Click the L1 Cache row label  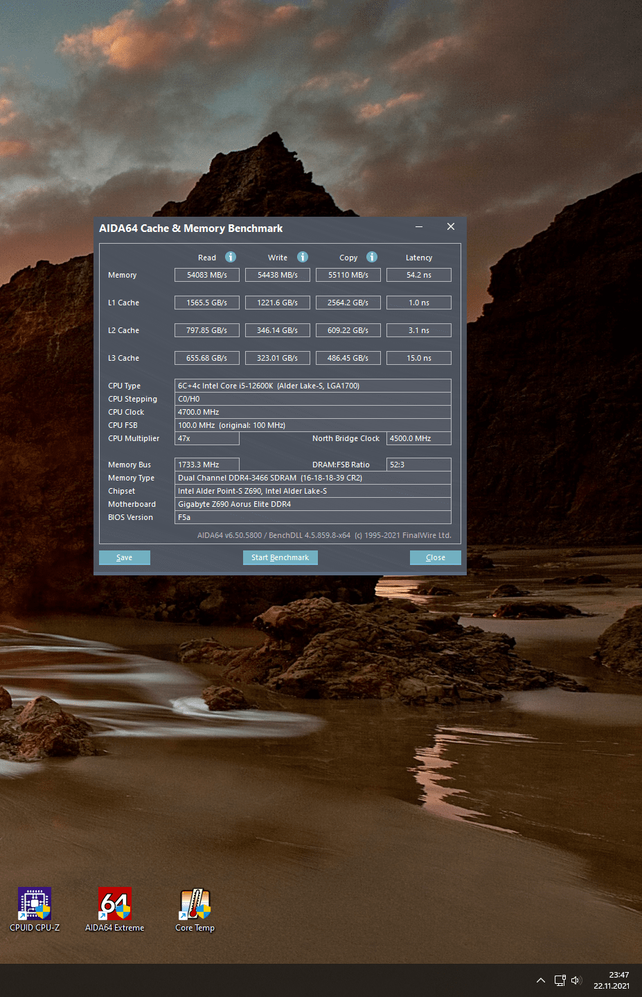[x=123, y=303]
